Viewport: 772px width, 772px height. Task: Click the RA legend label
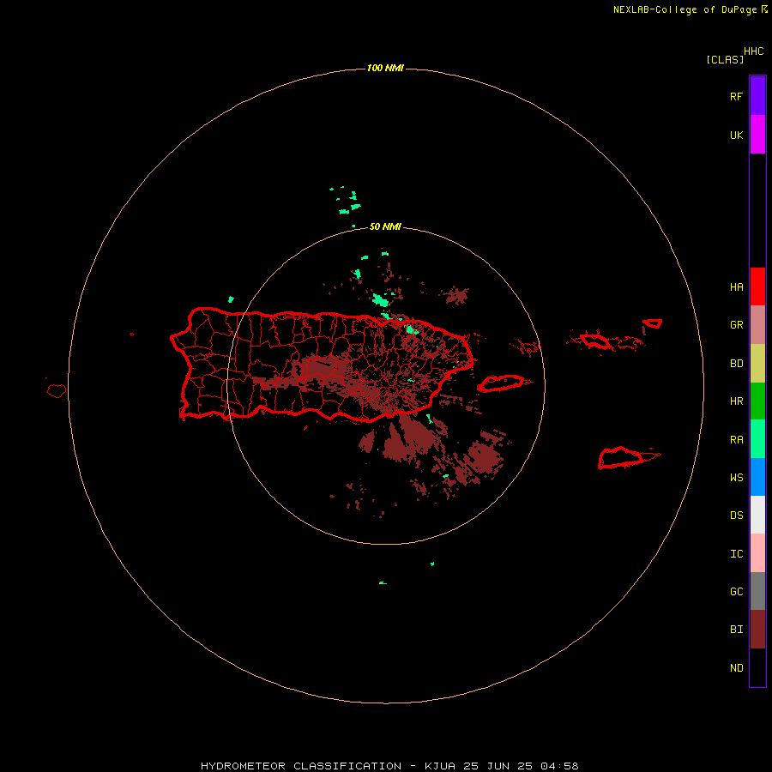point(736,440)
